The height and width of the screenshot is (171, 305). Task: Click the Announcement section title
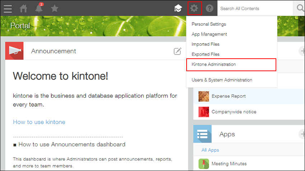point(53,51)
